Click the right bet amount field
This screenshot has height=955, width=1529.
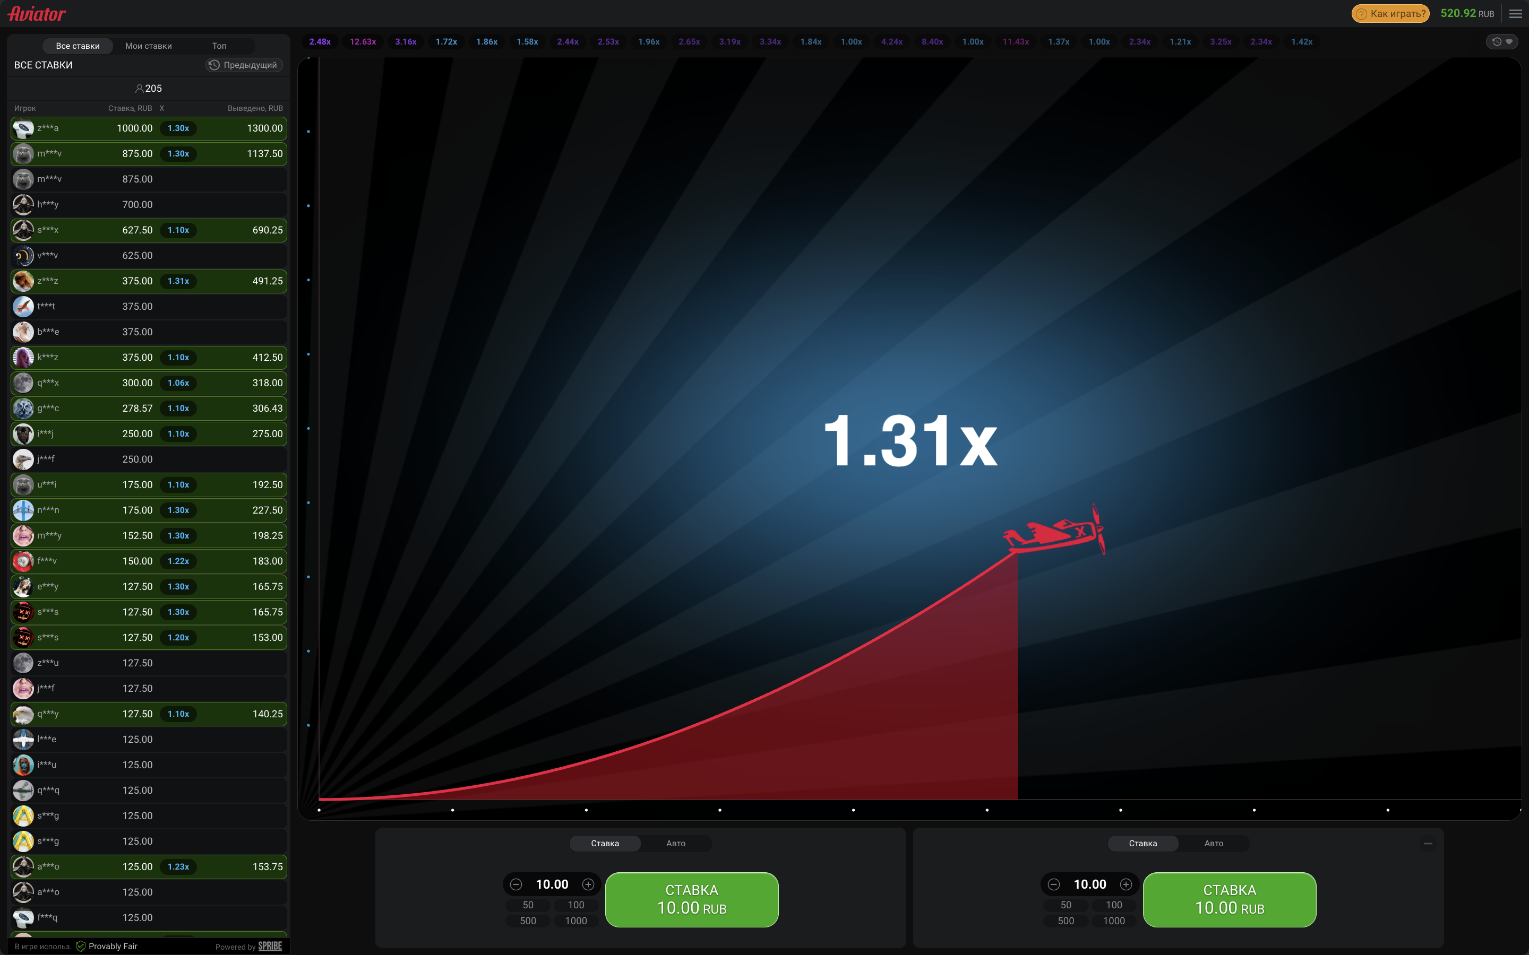pos(1089,884)
